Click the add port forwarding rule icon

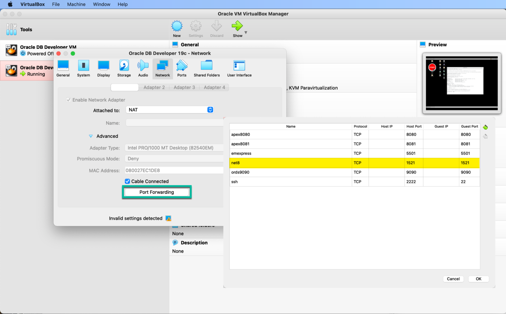(485, 127)
